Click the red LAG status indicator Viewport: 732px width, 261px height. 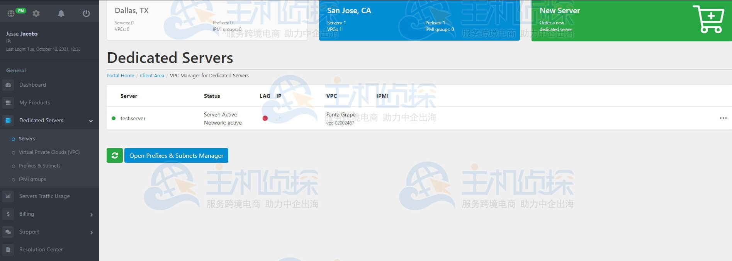[265, 118]
